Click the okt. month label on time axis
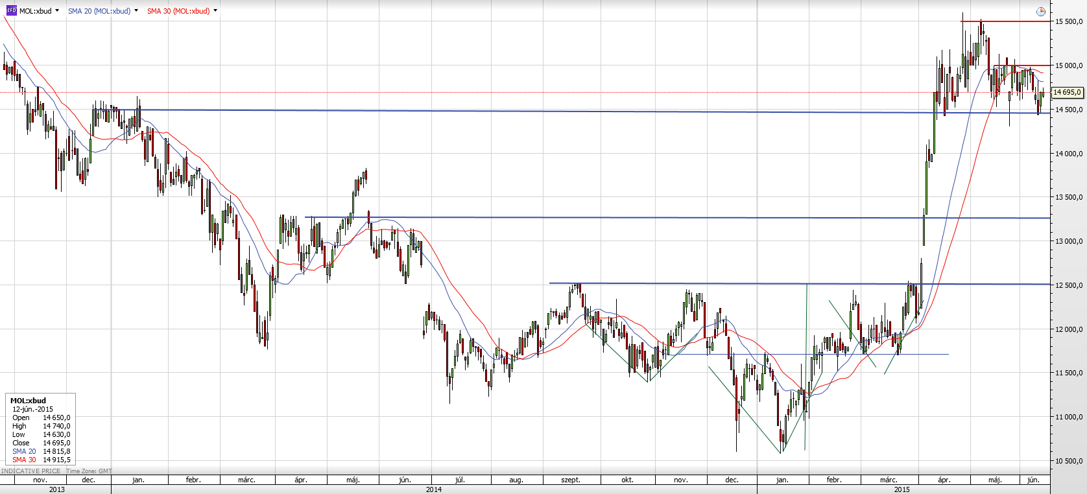The height and width of the screenshot is (494, 1087). [x=627, y=480]
